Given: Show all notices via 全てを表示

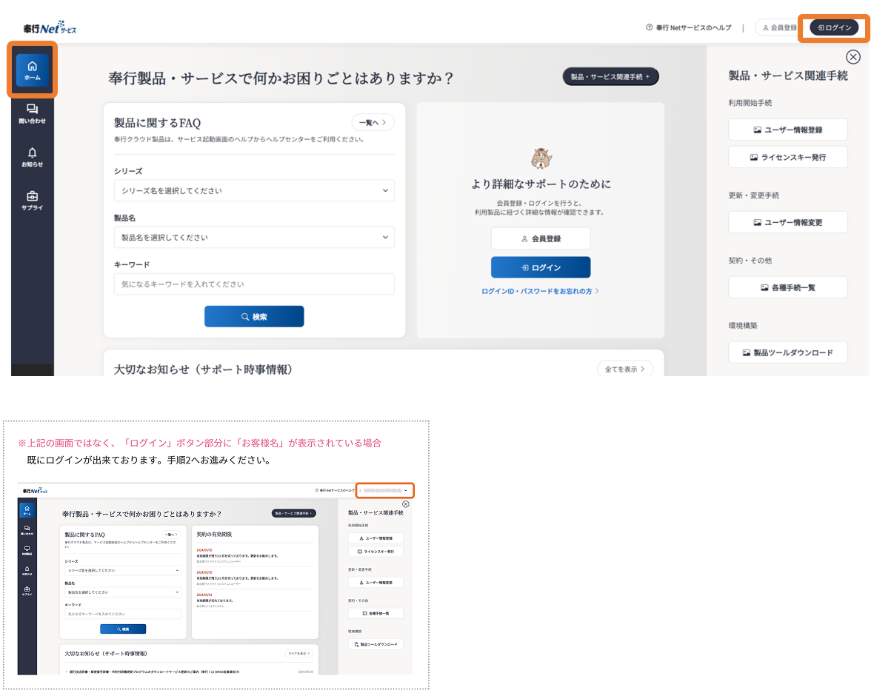Looking at the screenshot, I should (624, 369).
